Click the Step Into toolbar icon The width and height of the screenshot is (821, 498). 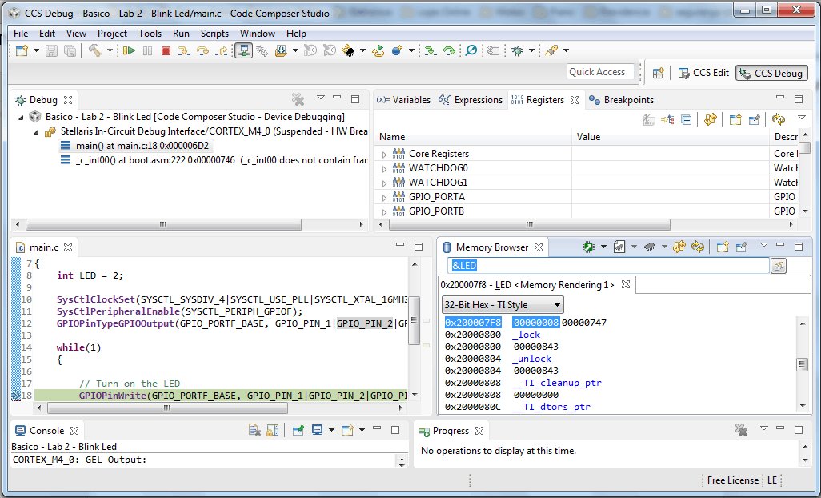(183, 50)
